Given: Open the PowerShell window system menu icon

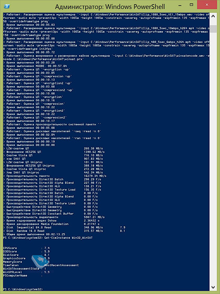Looking at the screenshot, I should click(7, 6).
